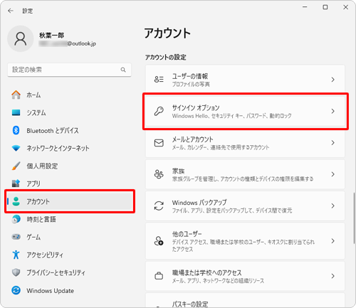Screen dimensions: 356x308
Task: Open ゲーム in the sidebar
Action: [69, 237]
